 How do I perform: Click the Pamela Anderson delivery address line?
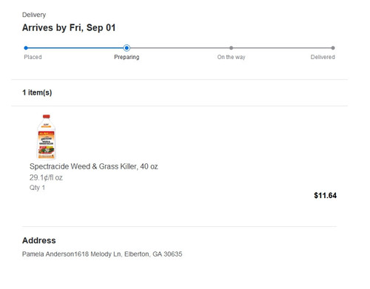point(102,254)
